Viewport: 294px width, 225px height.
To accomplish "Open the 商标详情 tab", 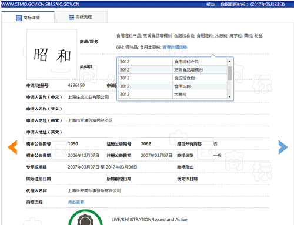I will 28,18.
